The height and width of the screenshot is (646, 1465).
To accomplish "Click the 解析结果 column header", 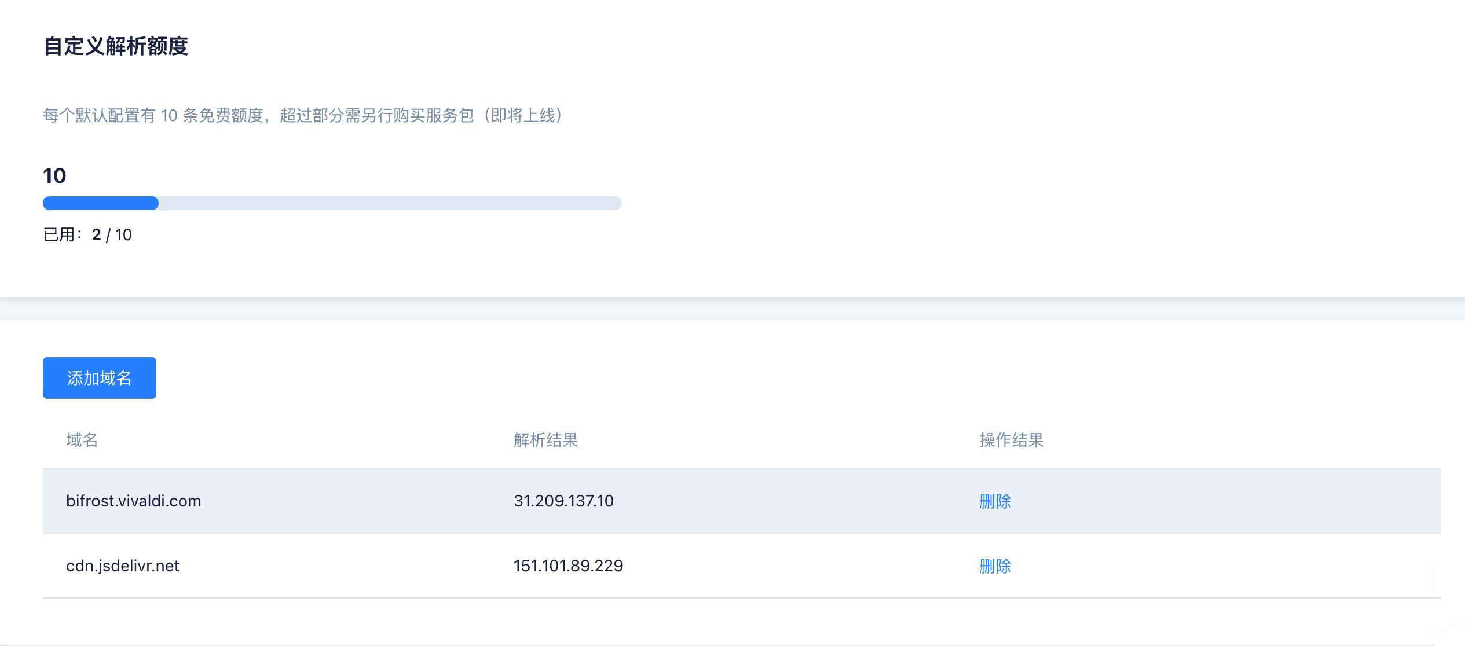I will click(545, 441).
